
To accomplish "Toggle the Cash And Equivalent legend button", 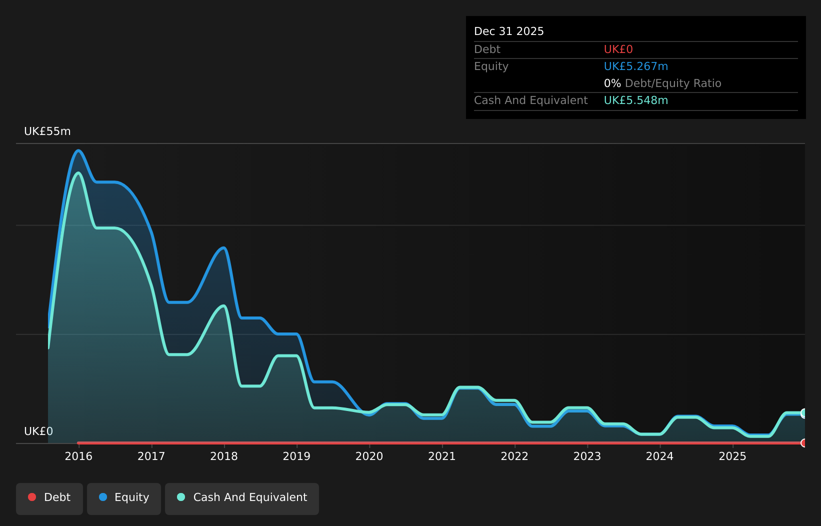I will (x=242, y=498).
